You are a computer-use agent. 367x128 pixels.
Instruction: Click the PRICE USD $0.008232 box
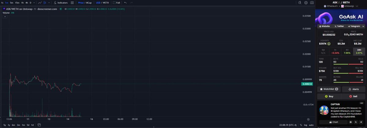[329, 33]
